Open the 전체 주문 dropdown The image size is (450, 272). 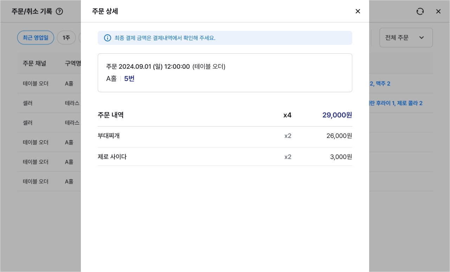point(406,38)
